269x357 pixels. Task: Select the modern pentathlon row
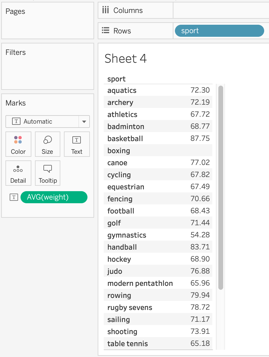(140, 283)
